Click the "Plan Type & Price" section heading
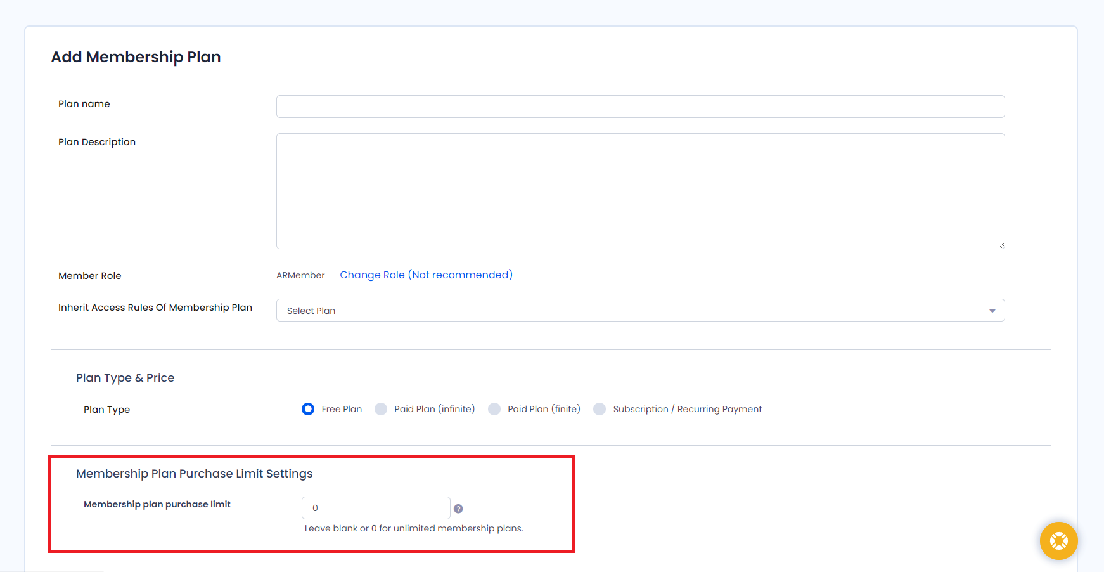The image size is (1104, 572). (125, 378)
